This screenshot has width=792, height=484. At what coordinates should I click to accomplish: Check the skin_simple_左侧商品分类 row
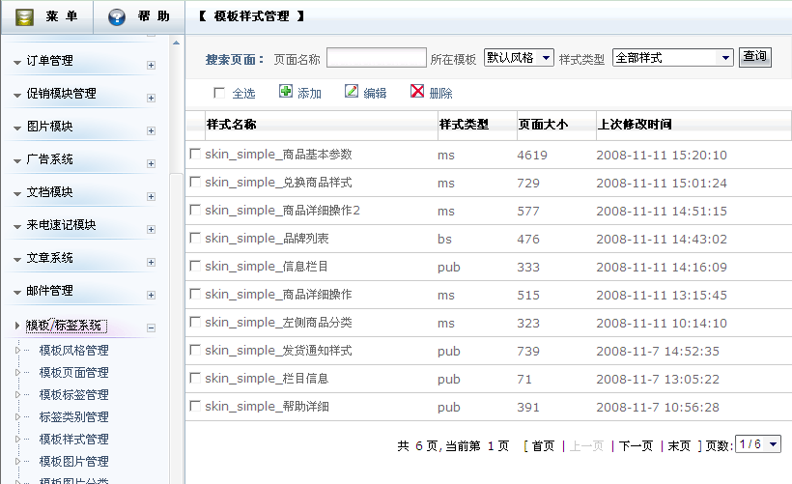195,322
